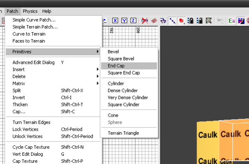
Task: Toggle the X axis scale lock button
Action: [x=115, y=21]
